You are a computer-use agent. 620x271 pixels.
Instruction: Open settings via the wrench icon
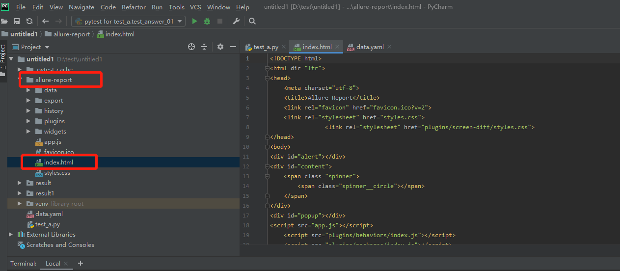(236, 21)
